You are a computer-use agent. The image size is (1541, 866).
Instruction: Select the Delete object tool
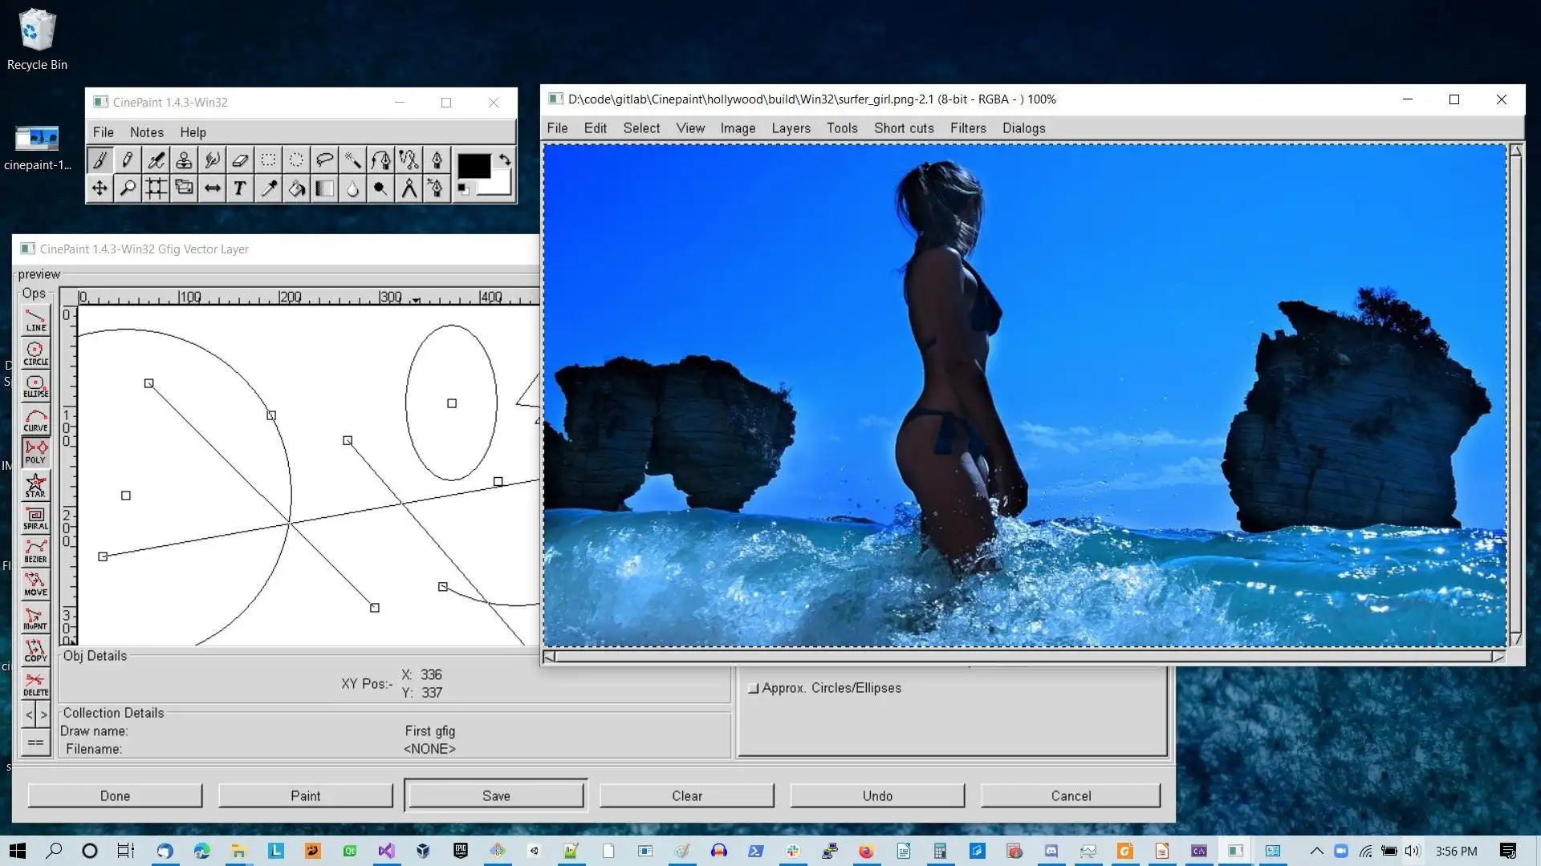coord(35,686)
